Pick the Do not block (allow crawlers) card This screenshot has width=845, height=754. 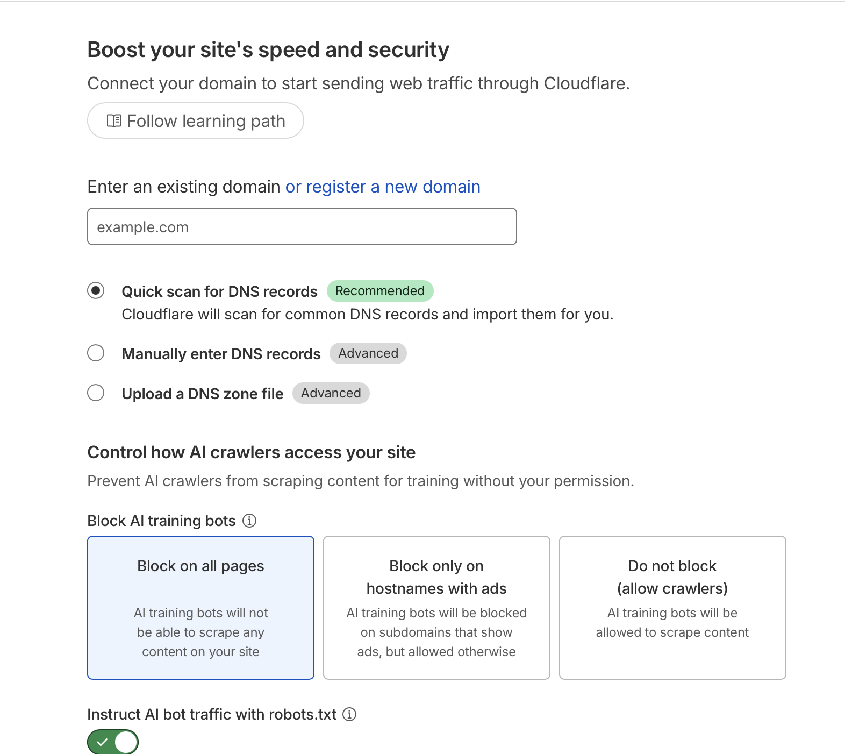(672, 607)
